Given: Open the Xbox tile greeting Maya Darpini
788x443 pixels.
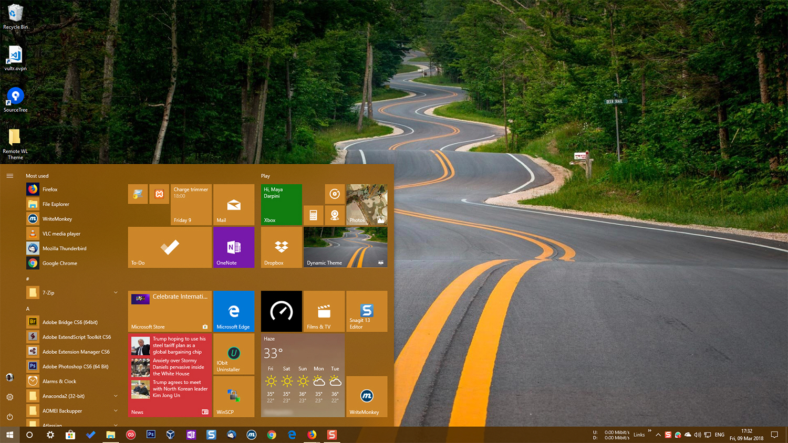Looking at the screenshot, I should pyautogui.click(x=281, y=205).
